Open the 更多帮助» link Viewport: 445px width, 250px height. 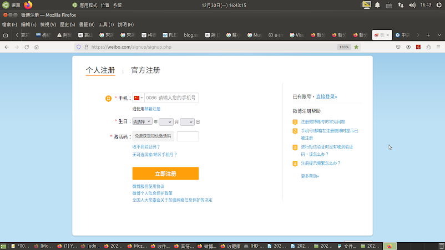(310, 176)
